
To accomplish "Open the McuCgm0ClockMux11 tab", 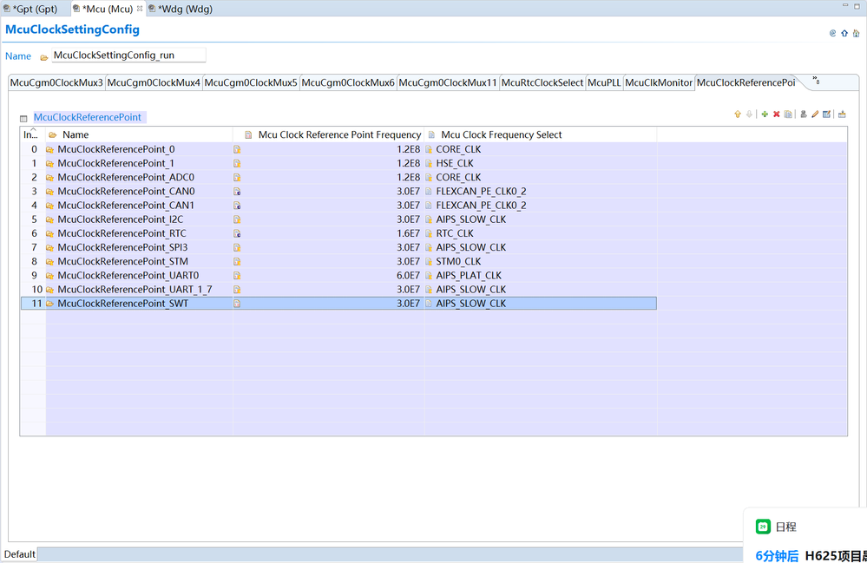I will [x=448, y=83].
